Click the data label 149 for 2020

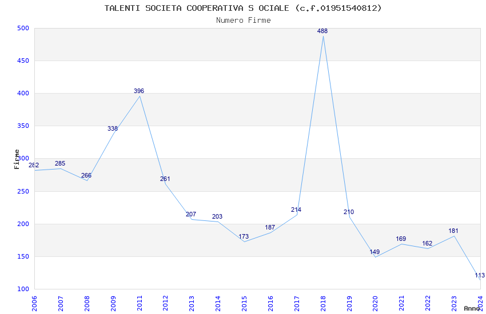point(375,252)
